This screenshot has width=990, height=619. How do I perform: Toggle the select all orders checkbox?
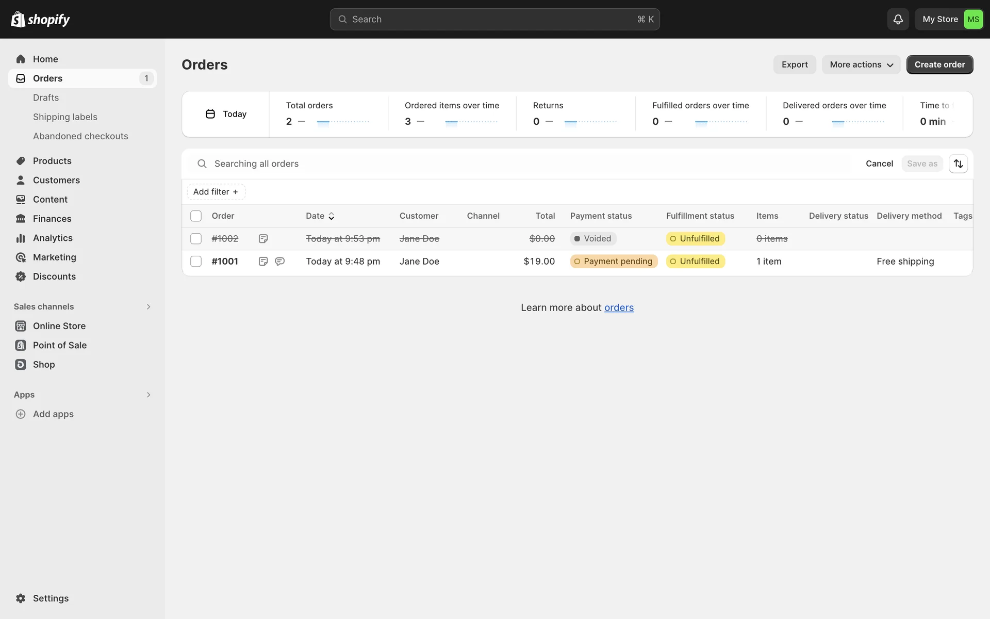click(x=196, y=216)
